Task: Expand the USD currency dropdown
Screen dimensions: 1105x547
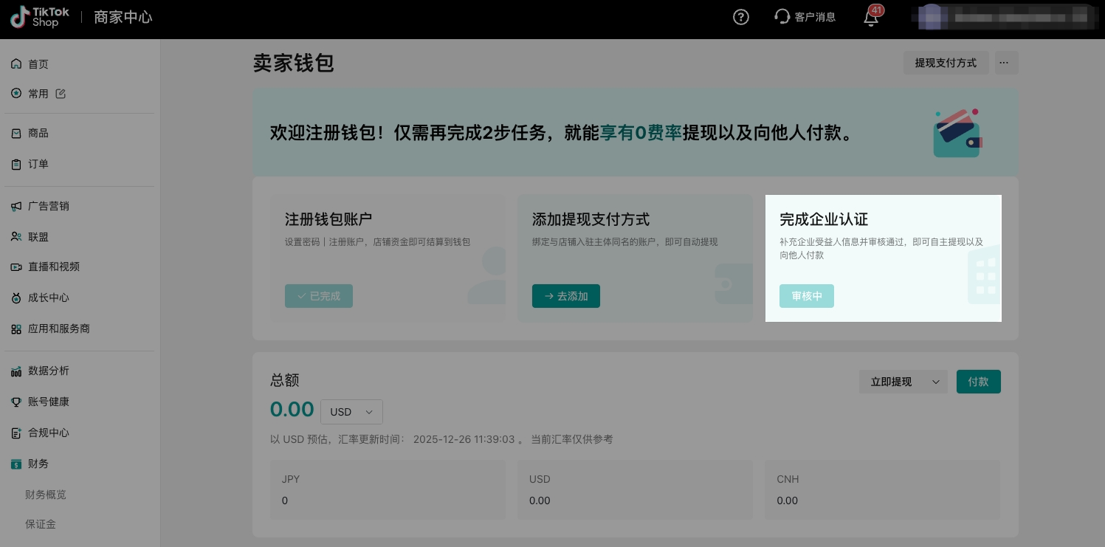Action: pos(351,412)
